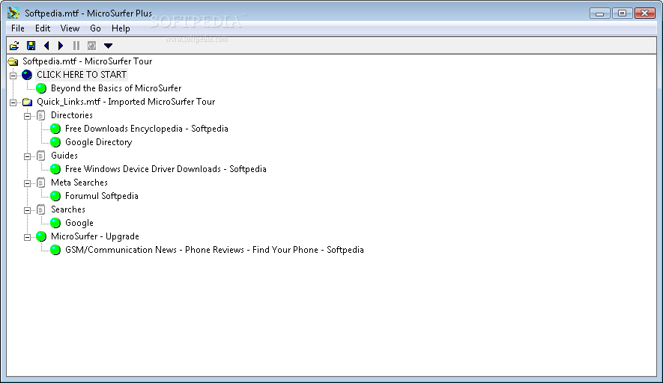This screenshot has height=383, width=663.
Task: Click the Searches page icon
Action: point(41,210)
